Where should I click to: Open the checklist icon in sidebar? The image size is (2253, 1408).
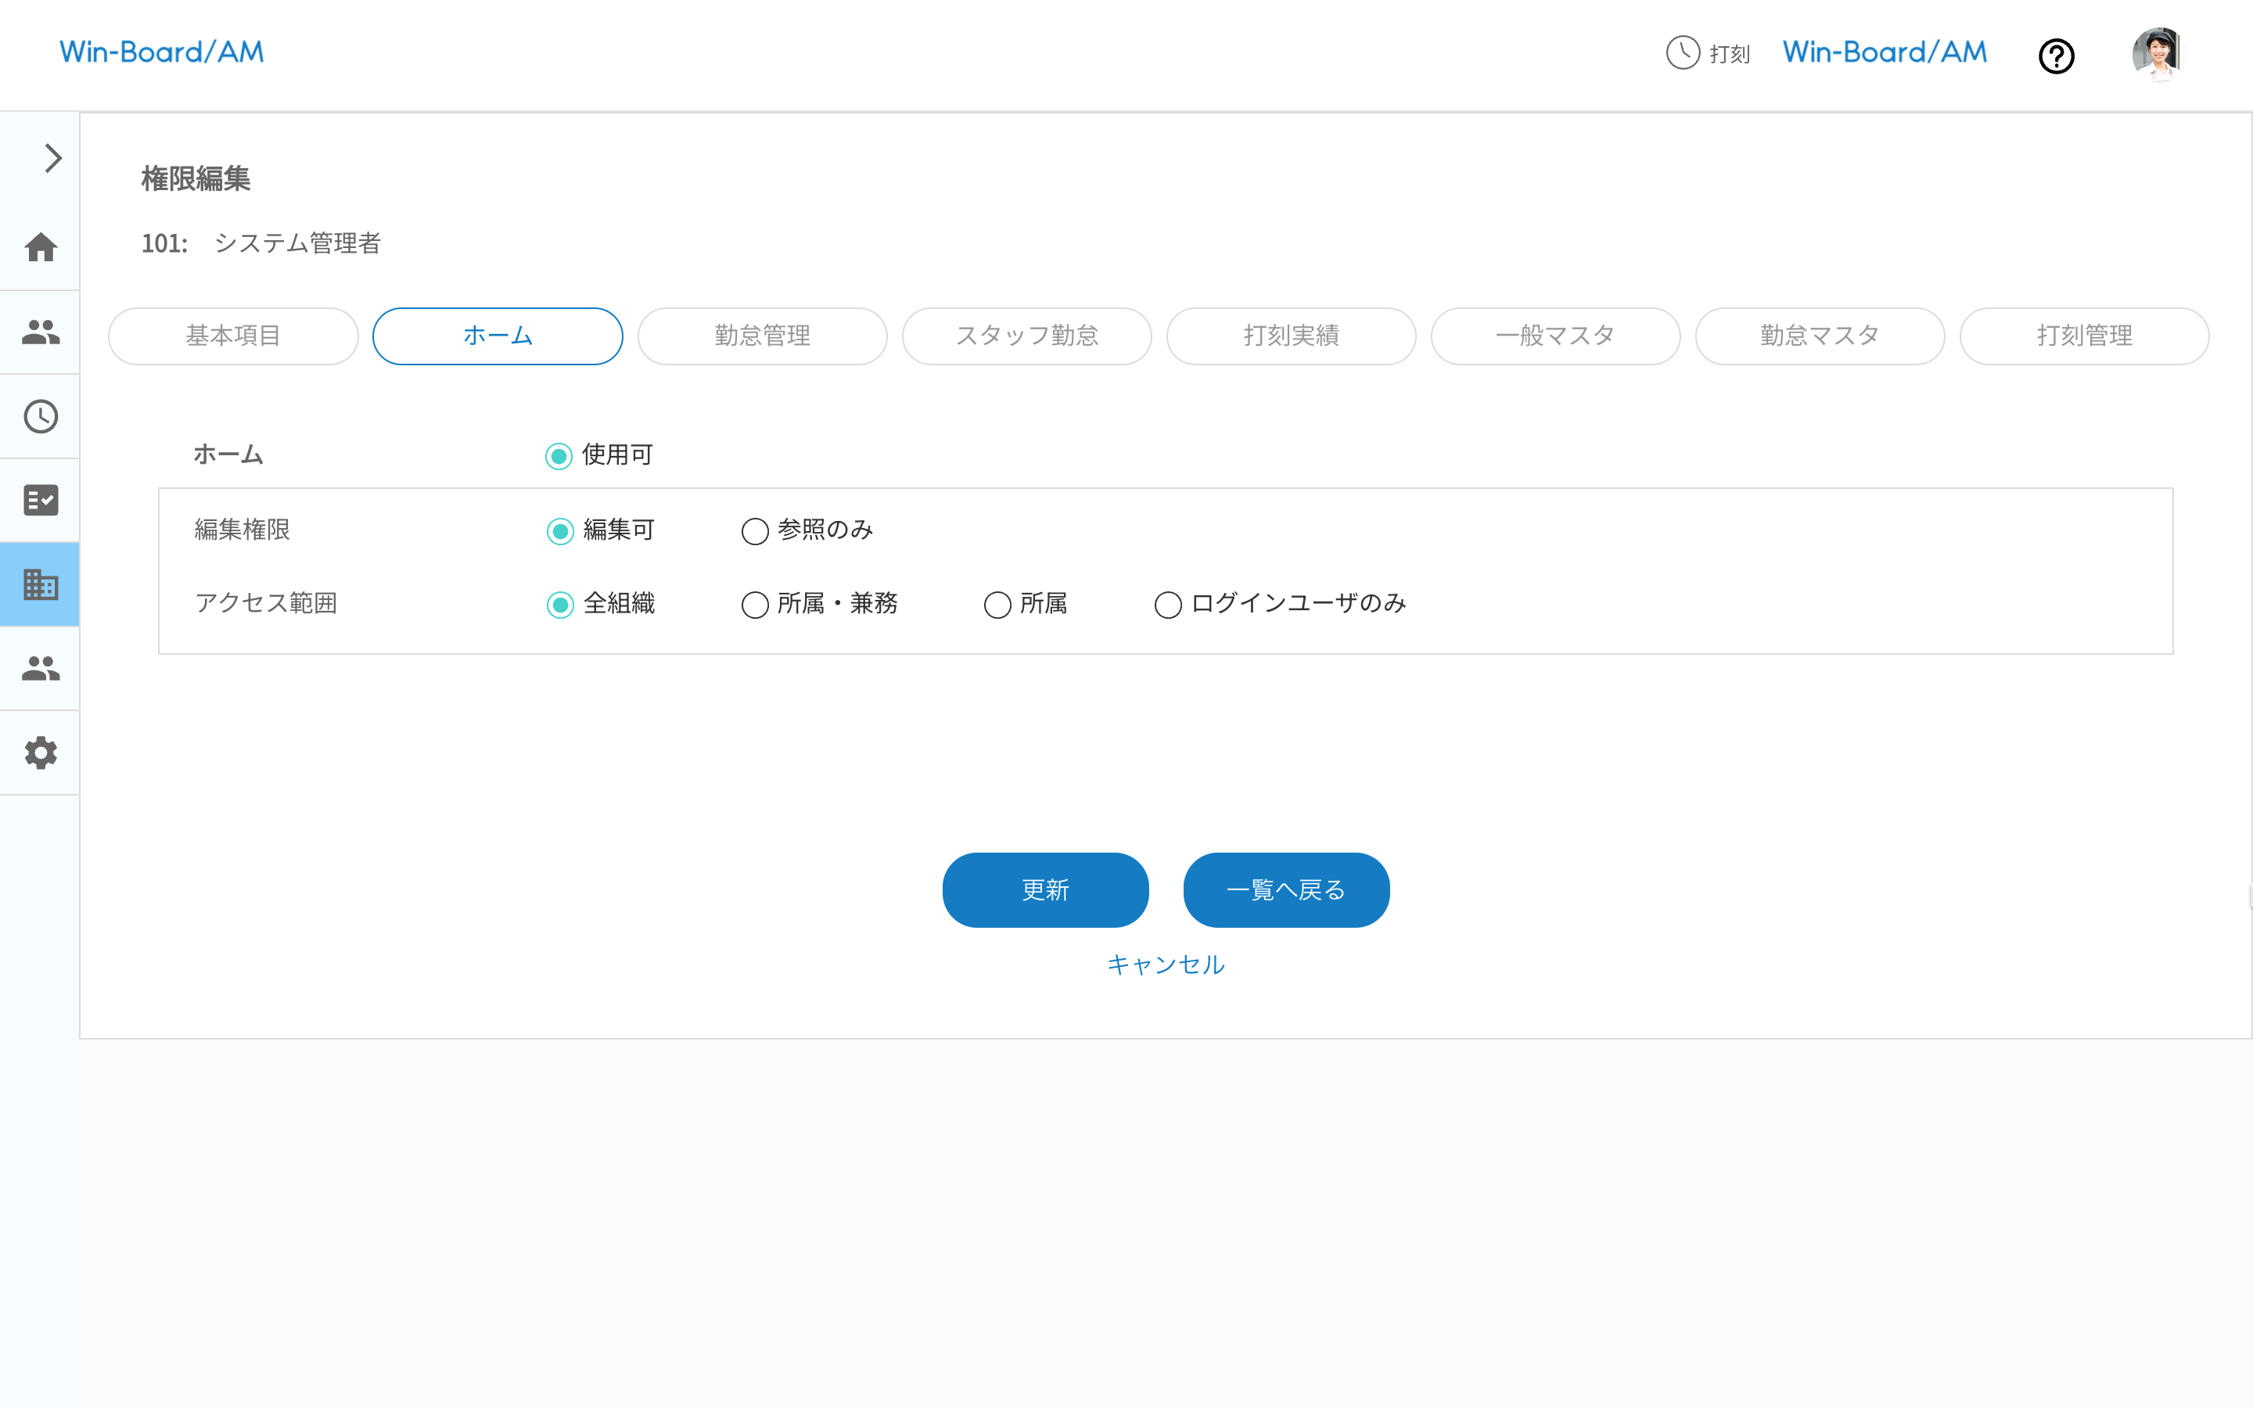coord(40,500)
